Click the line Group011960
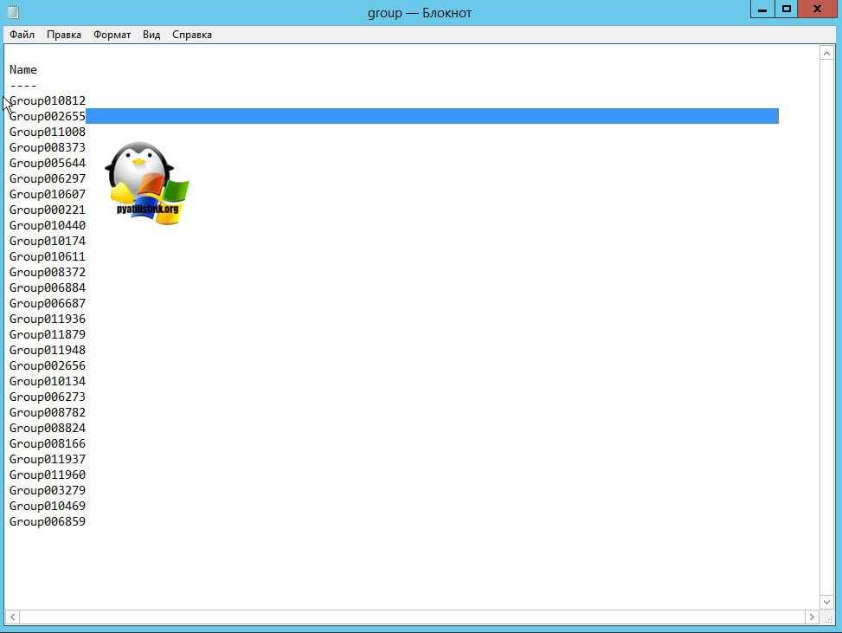 48,475
